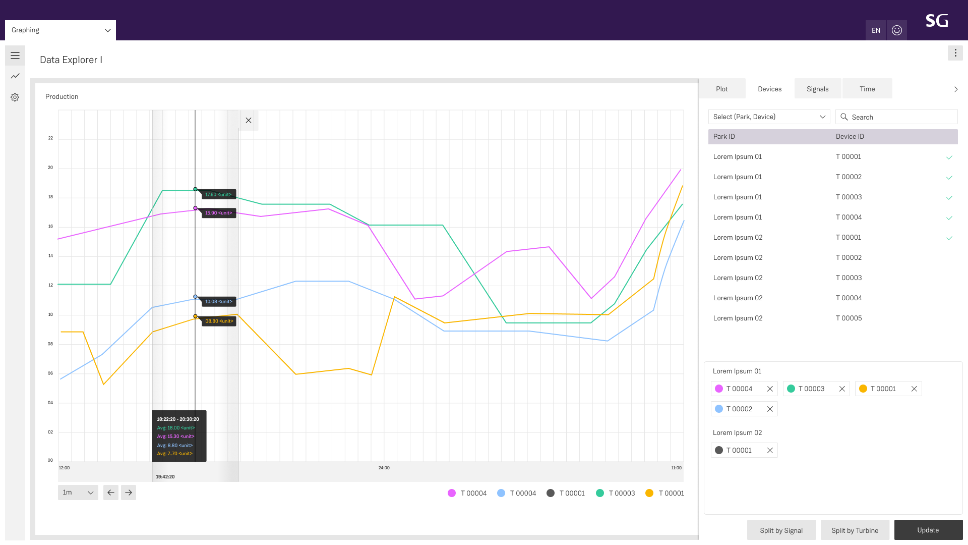
Task: Click the SG logo
Action: [937, 21]
